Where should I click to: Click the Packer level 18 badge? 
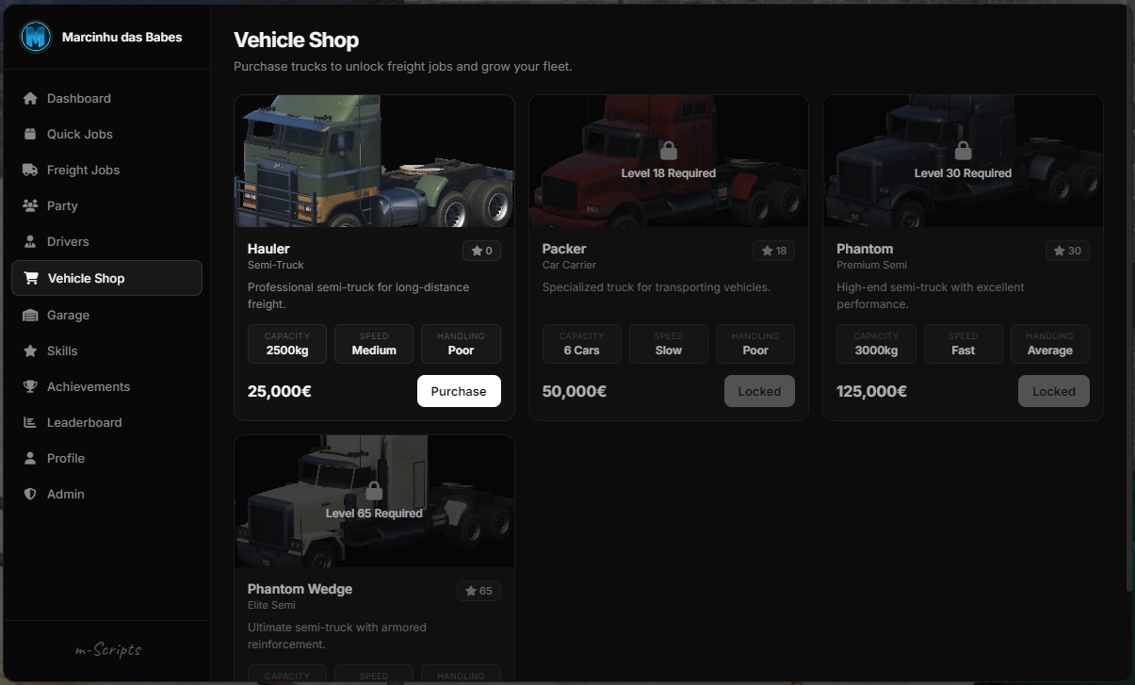pyautogui.click(x=773, y=251)
